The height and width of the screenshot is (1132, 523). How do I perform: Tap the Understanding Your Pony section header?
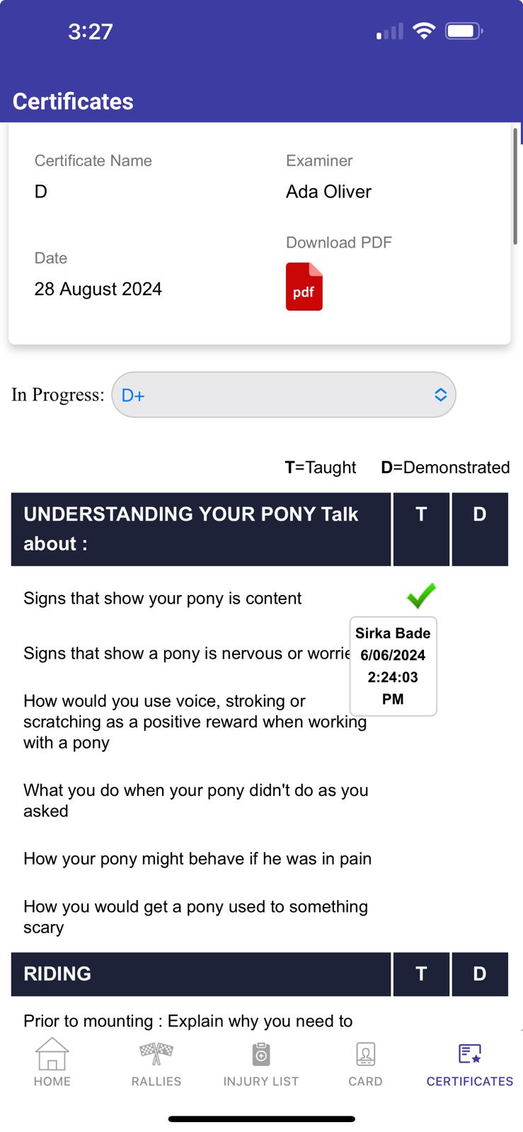tap(200, 529)
